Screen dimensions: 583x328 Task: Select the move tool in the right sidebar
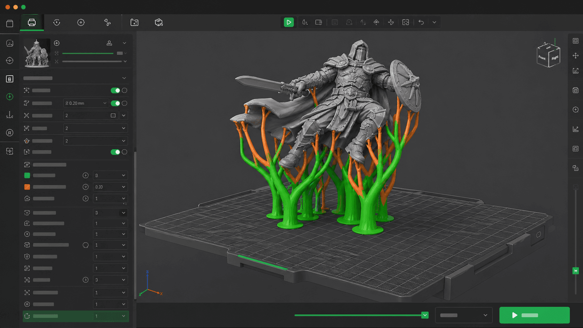[x=575, y=55]
